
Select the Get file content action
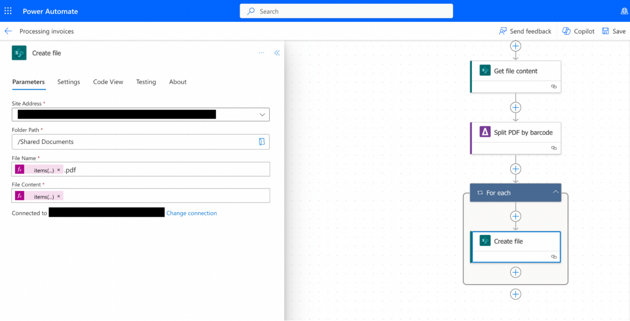coord(516,71)
